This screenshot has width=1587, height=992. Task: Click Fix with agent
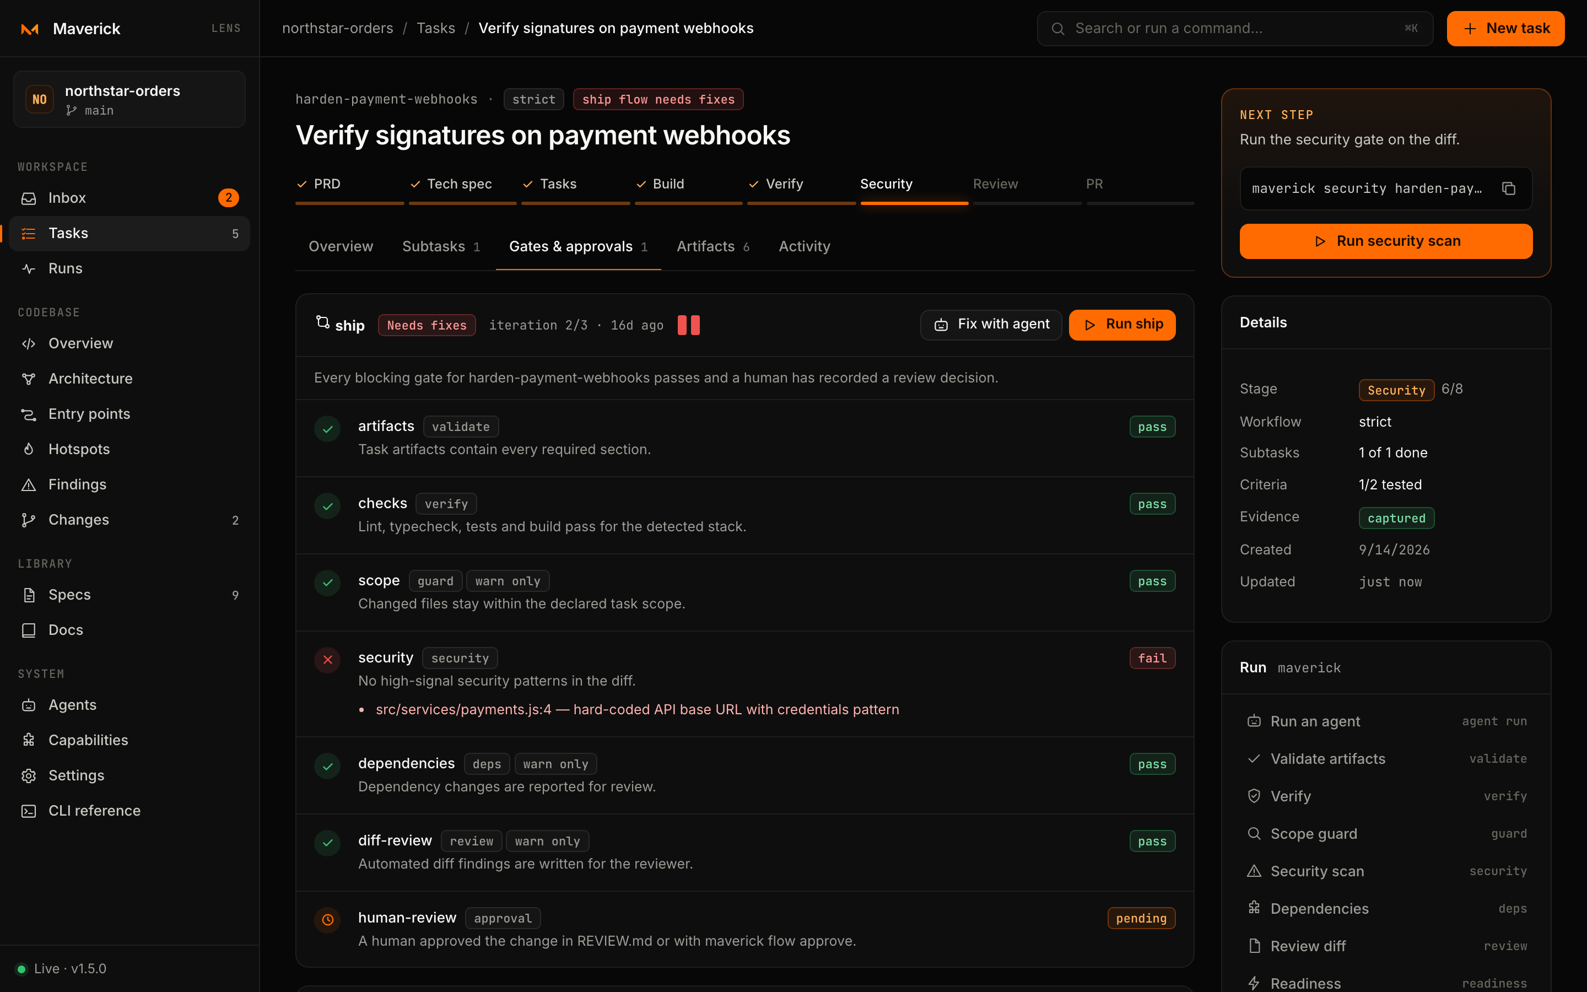click(x=991, y=325)
